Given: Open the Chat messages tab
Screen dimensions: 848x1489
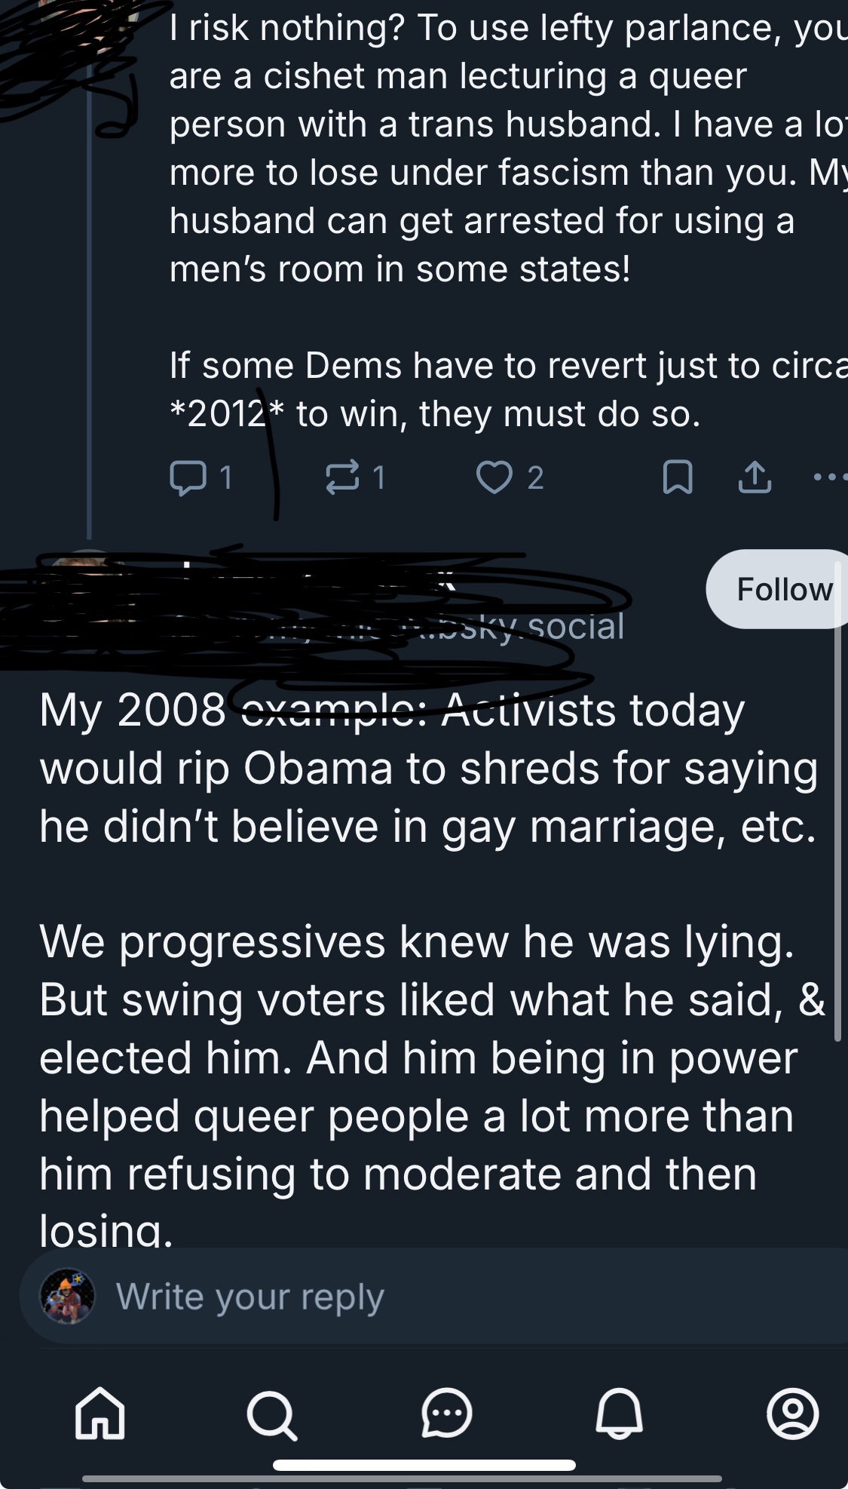Looking at the screenshot, I should point(446,1413).
